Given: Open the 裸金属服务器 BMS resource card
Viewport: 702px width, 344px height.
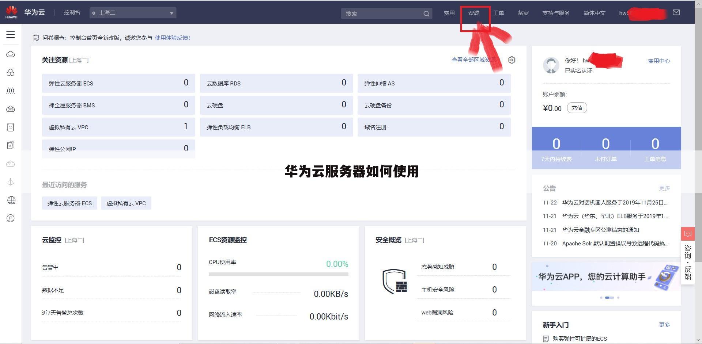Looking at the screenshot, I should (118, 105).
